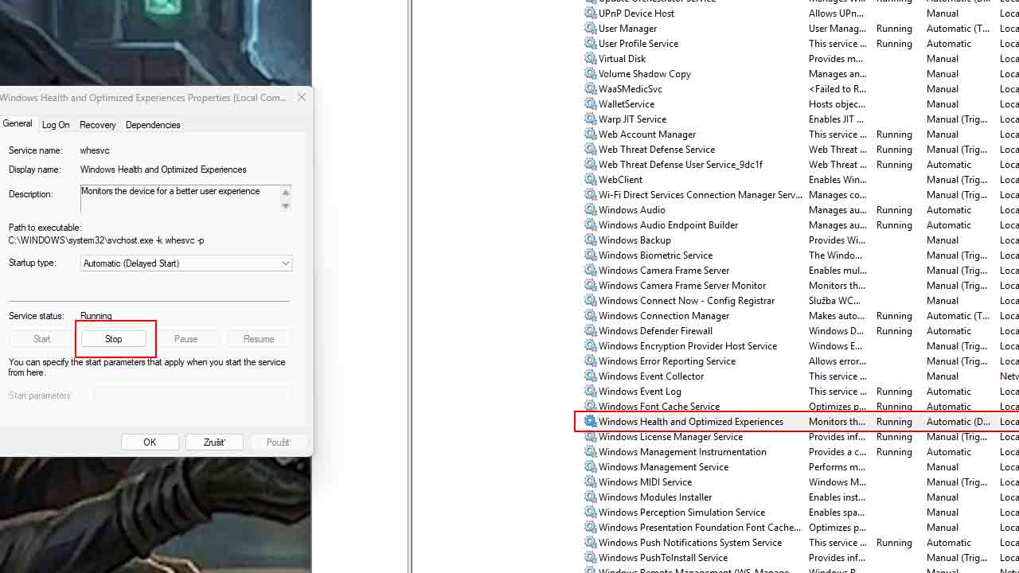Select the Virtual Disk service icon
Image resolution: width=1019 pixels, height=573 pixels.
[x=590, y=59]
